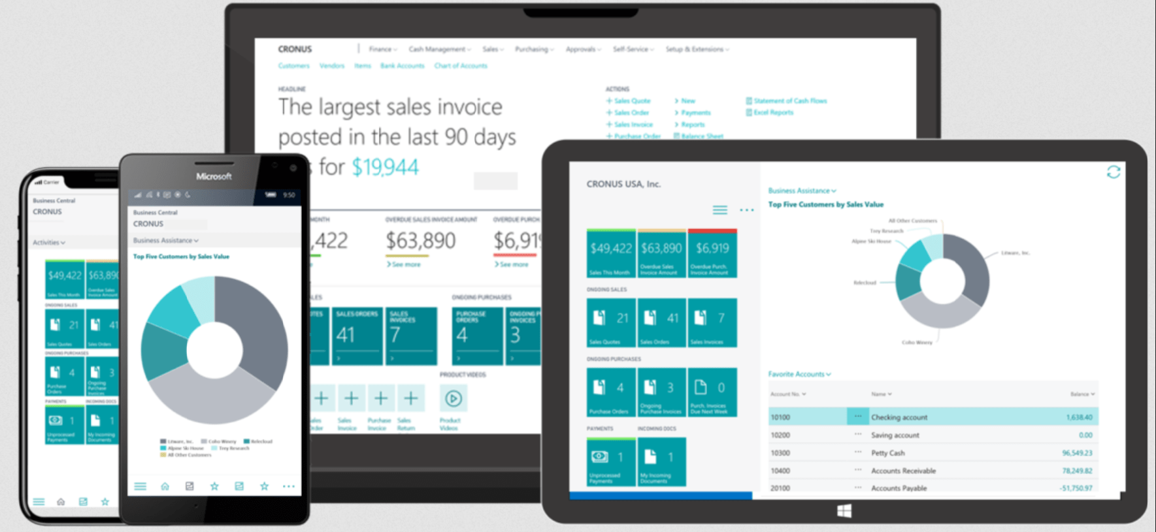Viewport: 1156px width, 532px height.
Task: Tap the ellipsis icon on Microsoft phone
Action: [288, 486]
